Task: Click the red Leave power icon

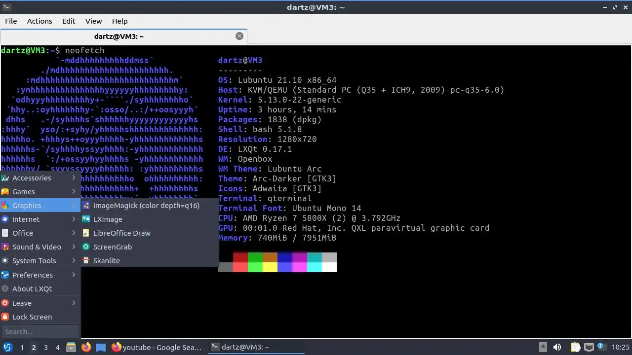Action: click(x=5, y=303)
